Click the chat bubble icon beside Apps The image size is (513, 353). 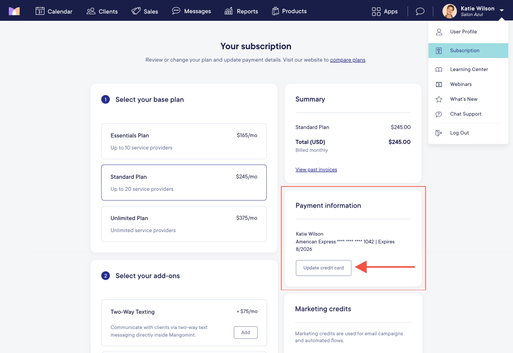pyautogui.click(x=420, y=11)
